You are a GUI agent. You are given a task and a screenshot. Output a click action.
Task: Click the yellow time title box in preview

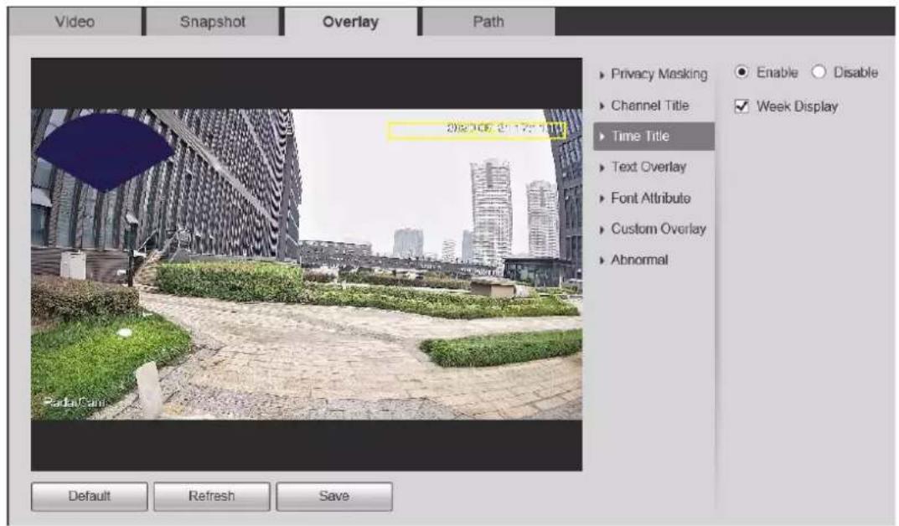coord(477,131)
